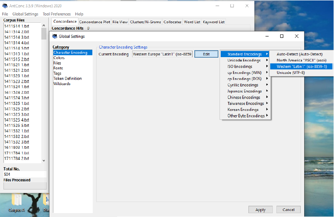Click the Global Settings window icon
This screenshot has height=217, width=334.
click(54, 37)
